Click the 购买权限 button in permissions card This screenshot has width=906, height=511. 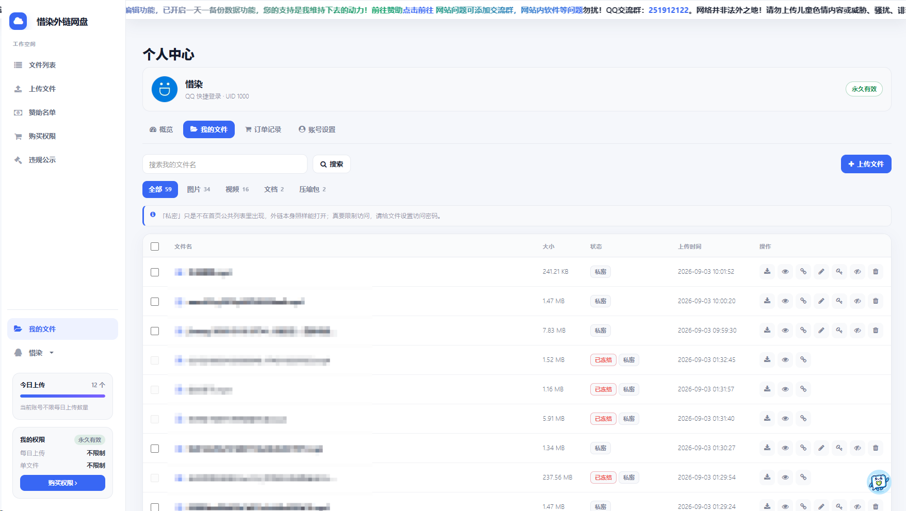(x=62, y=483)
